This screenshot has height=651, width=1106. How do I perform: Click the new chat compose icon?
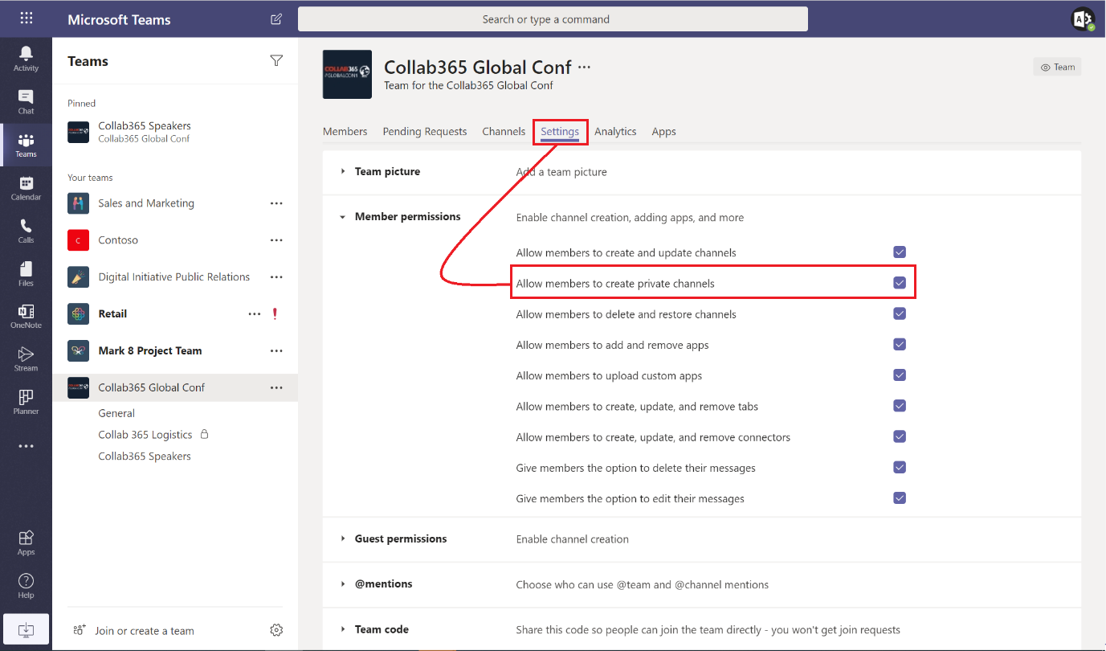tap(276, 19)
